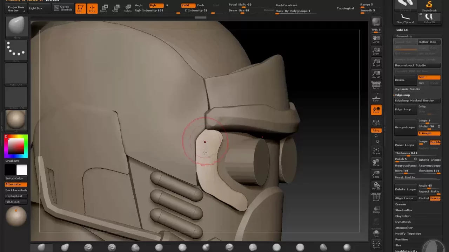This screenshot has height=252, width=449.
Task: Click the Xpose icon
Action: (376, 244)
